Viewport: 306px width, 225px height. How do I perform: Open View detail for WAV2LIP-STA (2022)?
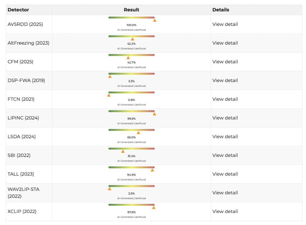[225, 193]
